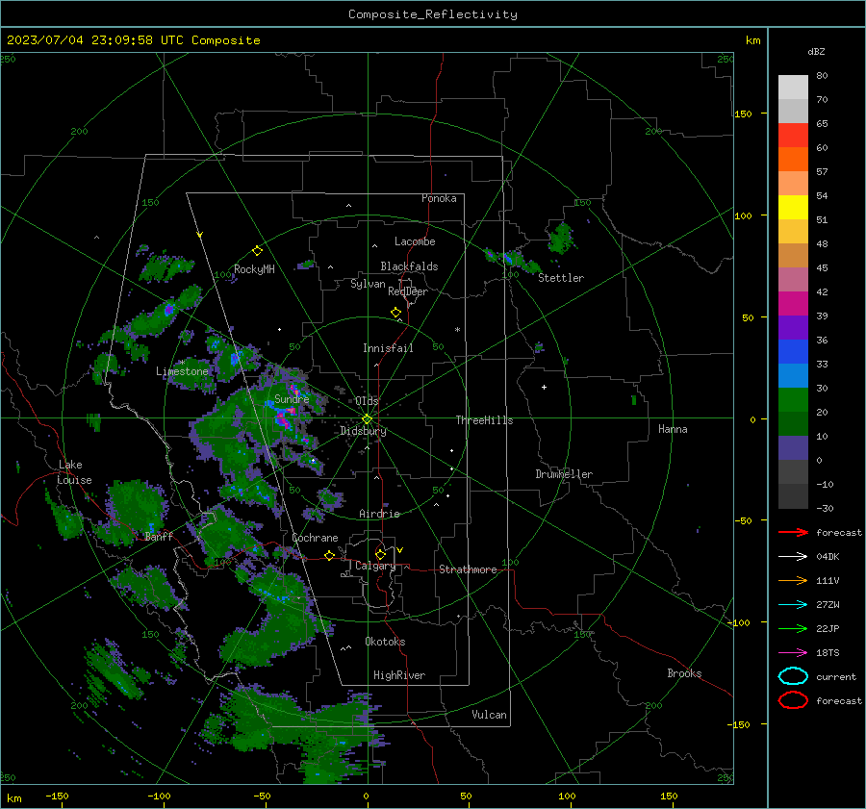Click the Limestone label

tap(182, 371)
